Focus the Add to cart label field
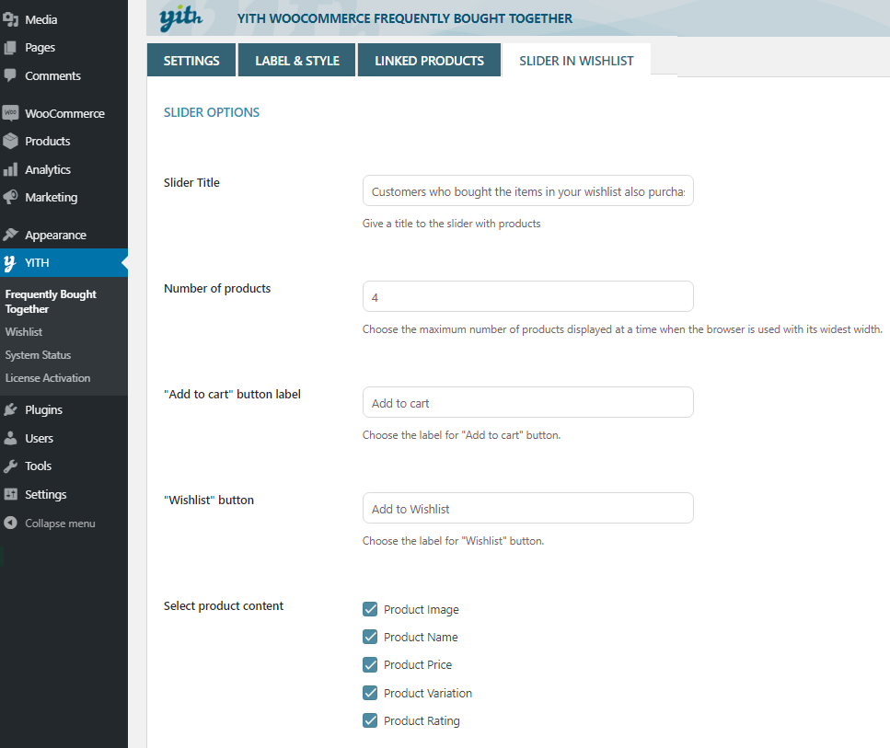The width and height of the screenshot is (890, 748). pos(528,402)
